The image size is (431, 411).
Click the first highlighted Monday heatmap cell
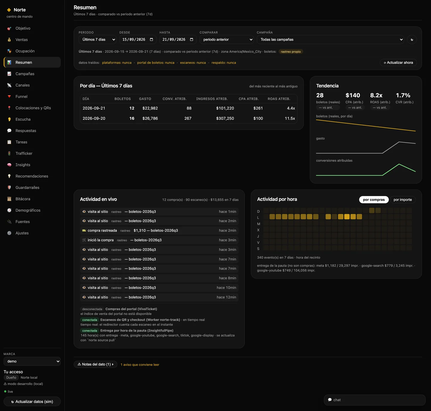click(x=272, y=217)
